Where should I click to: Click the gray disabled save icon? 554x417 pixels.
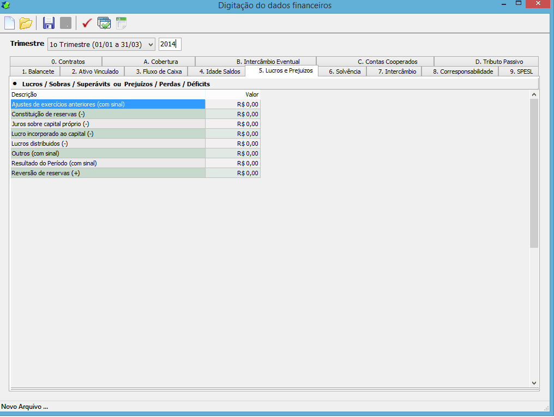[65, 23]
